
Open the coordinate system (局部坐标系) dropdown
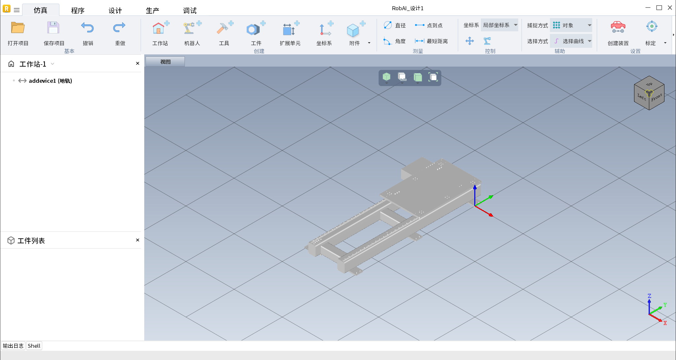(516, 25)
